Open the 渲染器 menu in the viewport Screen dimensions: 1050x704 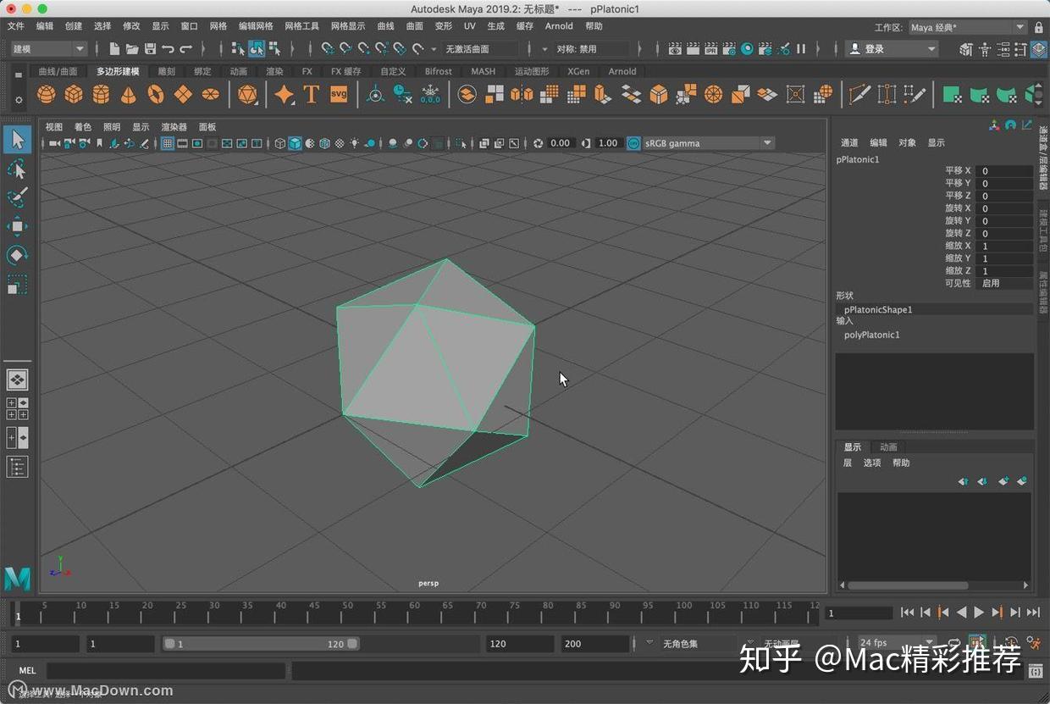173,126
